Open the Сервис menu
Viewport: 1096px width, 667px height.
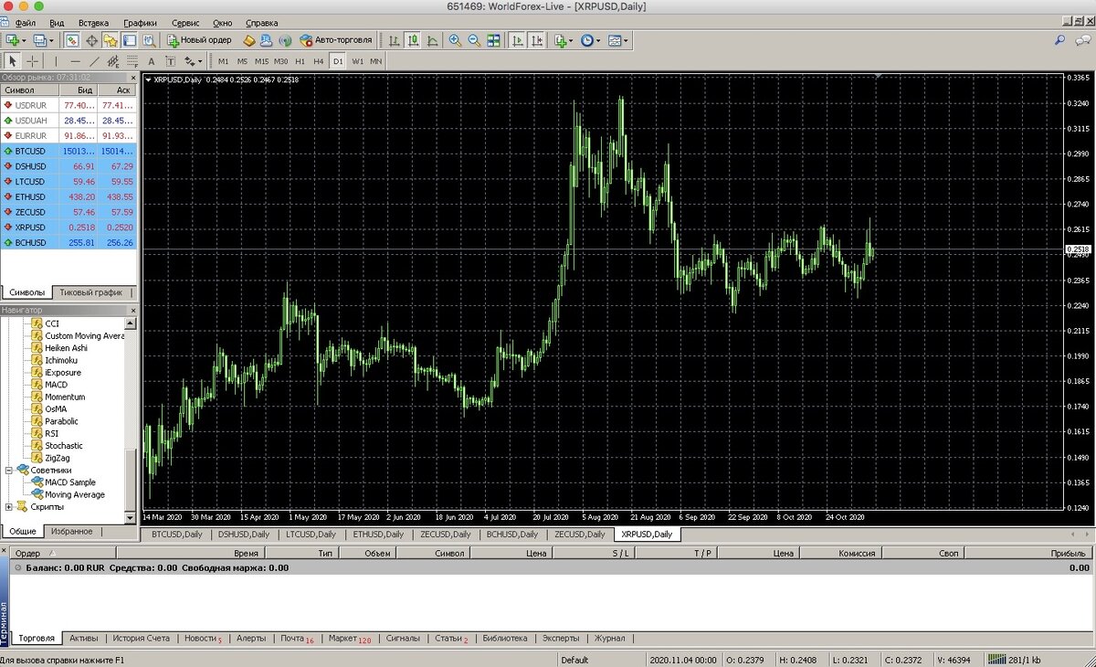[x=185, y=22]
